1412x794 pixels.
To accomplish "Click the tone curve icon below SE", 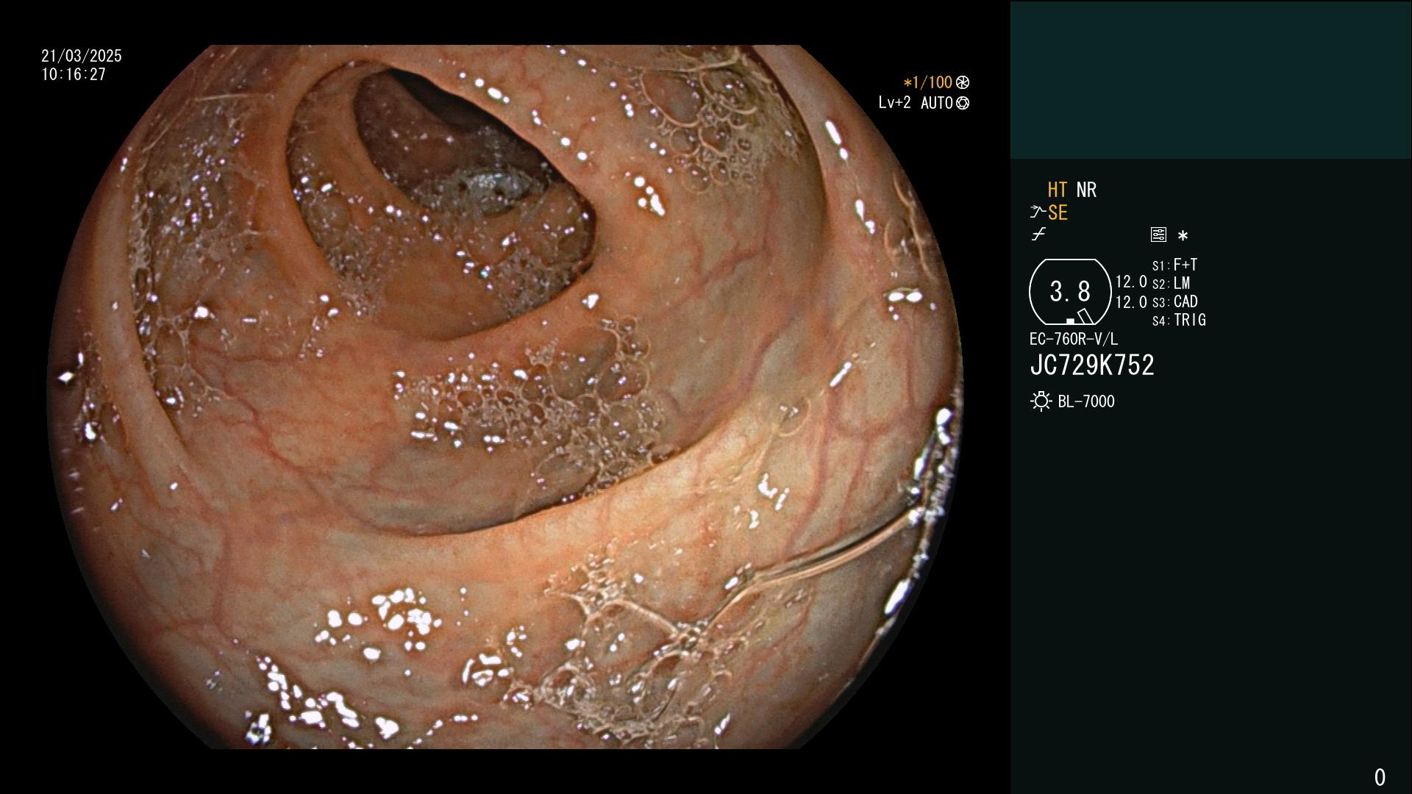I will click(x=1038, y=235).
